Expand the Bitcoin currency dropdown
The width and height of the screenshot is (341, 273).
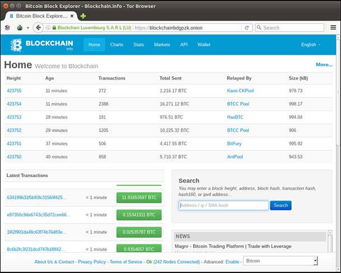coord(281,261)
